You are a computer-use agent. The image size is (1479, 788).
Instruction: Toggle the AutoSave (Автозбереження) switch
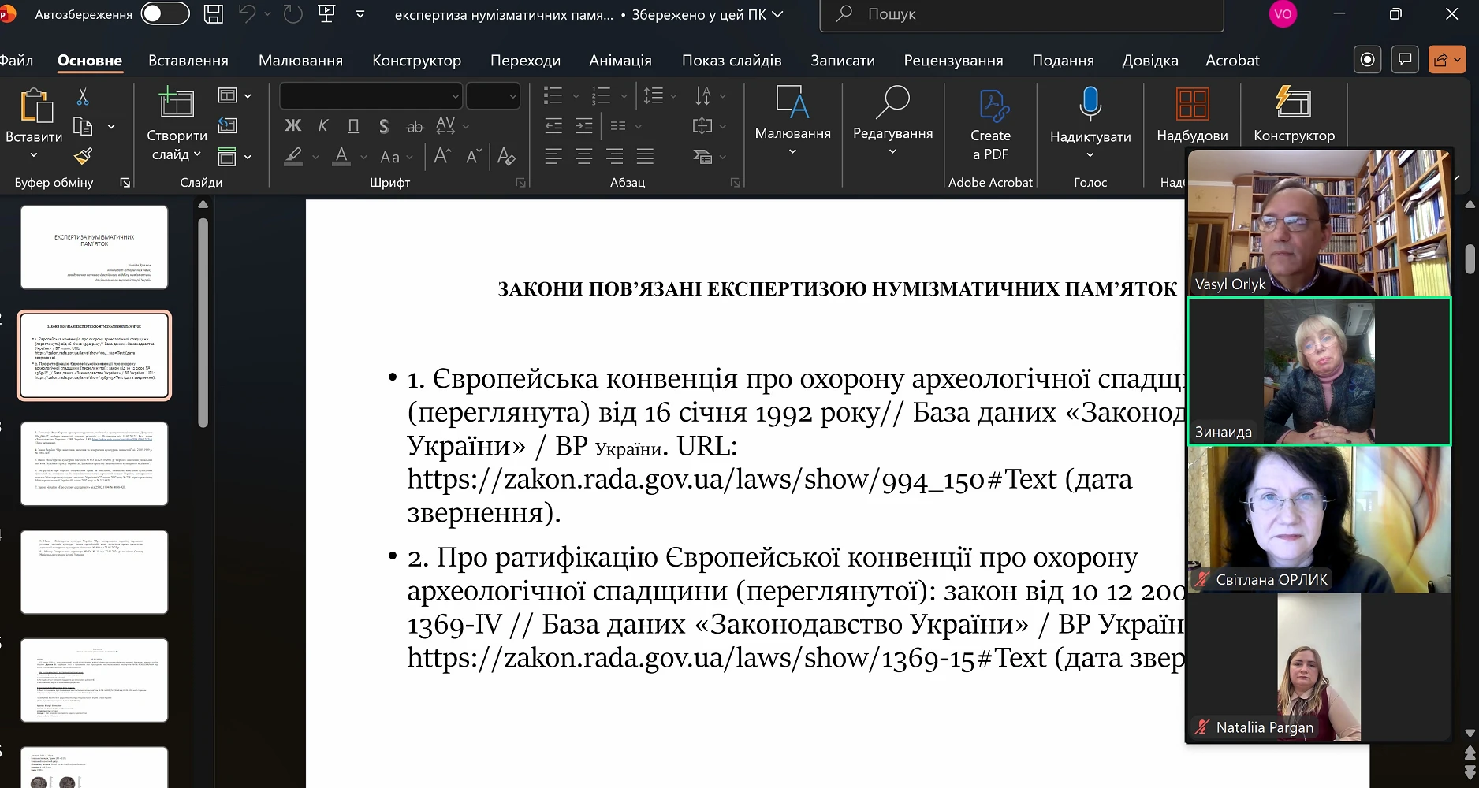point(165,14)
